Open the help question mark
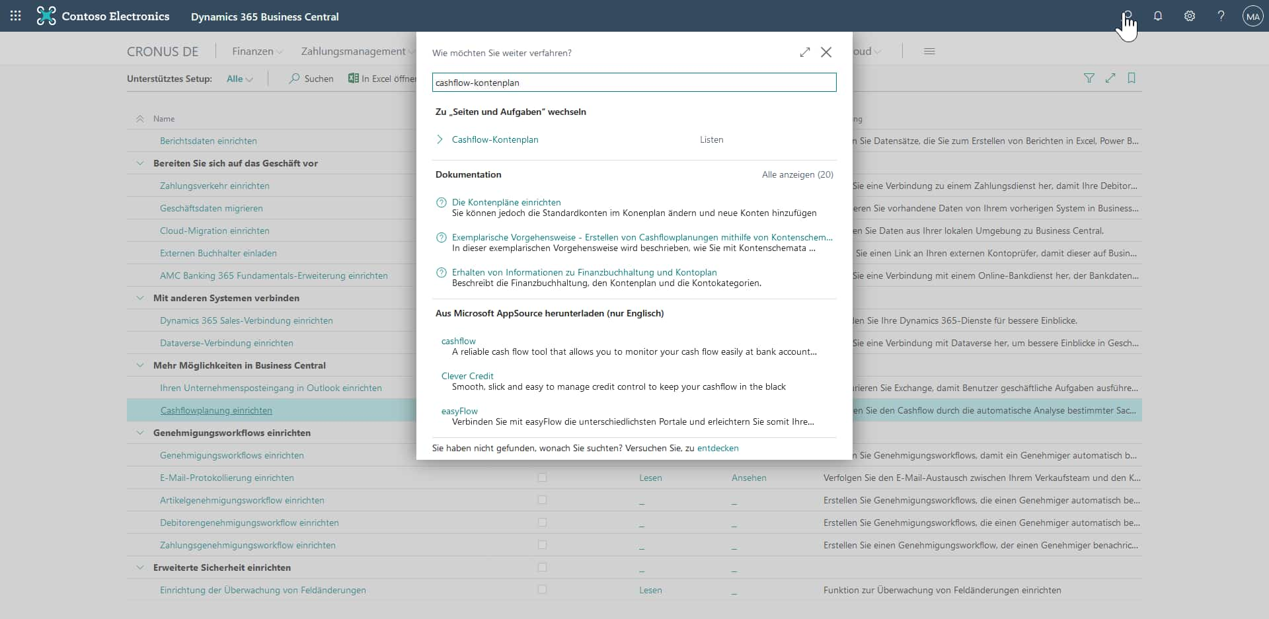 (1221, 16)
